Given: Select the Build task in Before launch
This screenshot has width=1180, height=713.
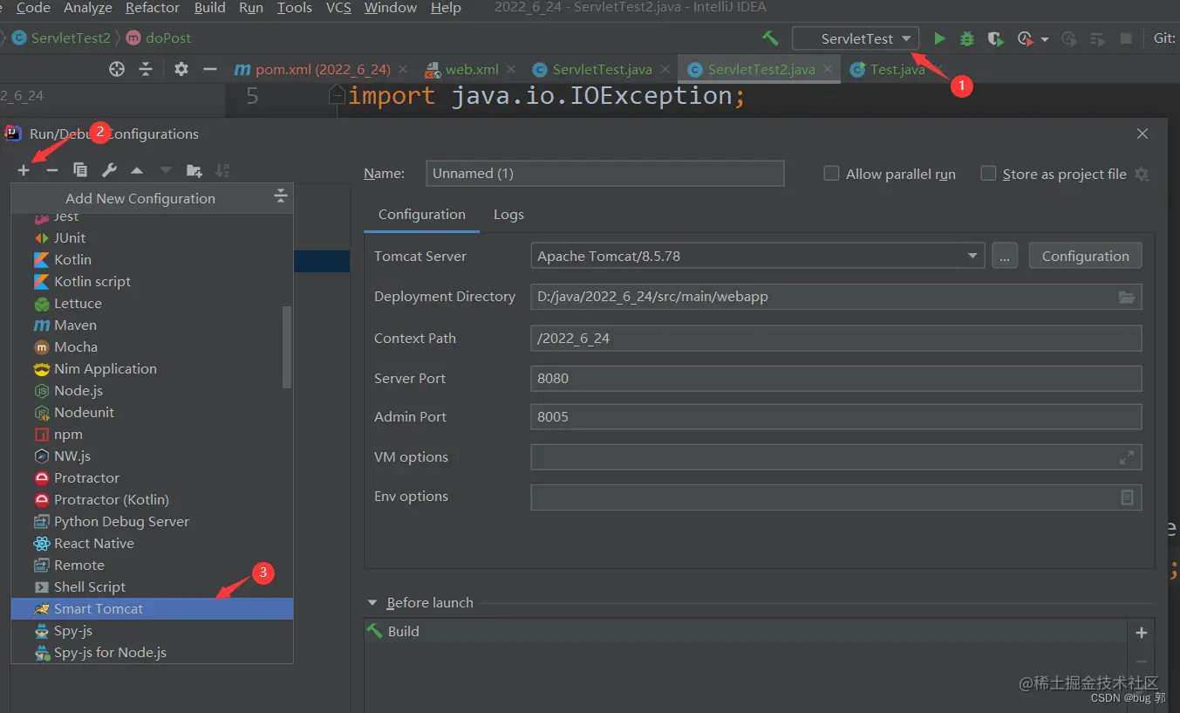Looking at the screenshot, I should (x=746, y=631).
